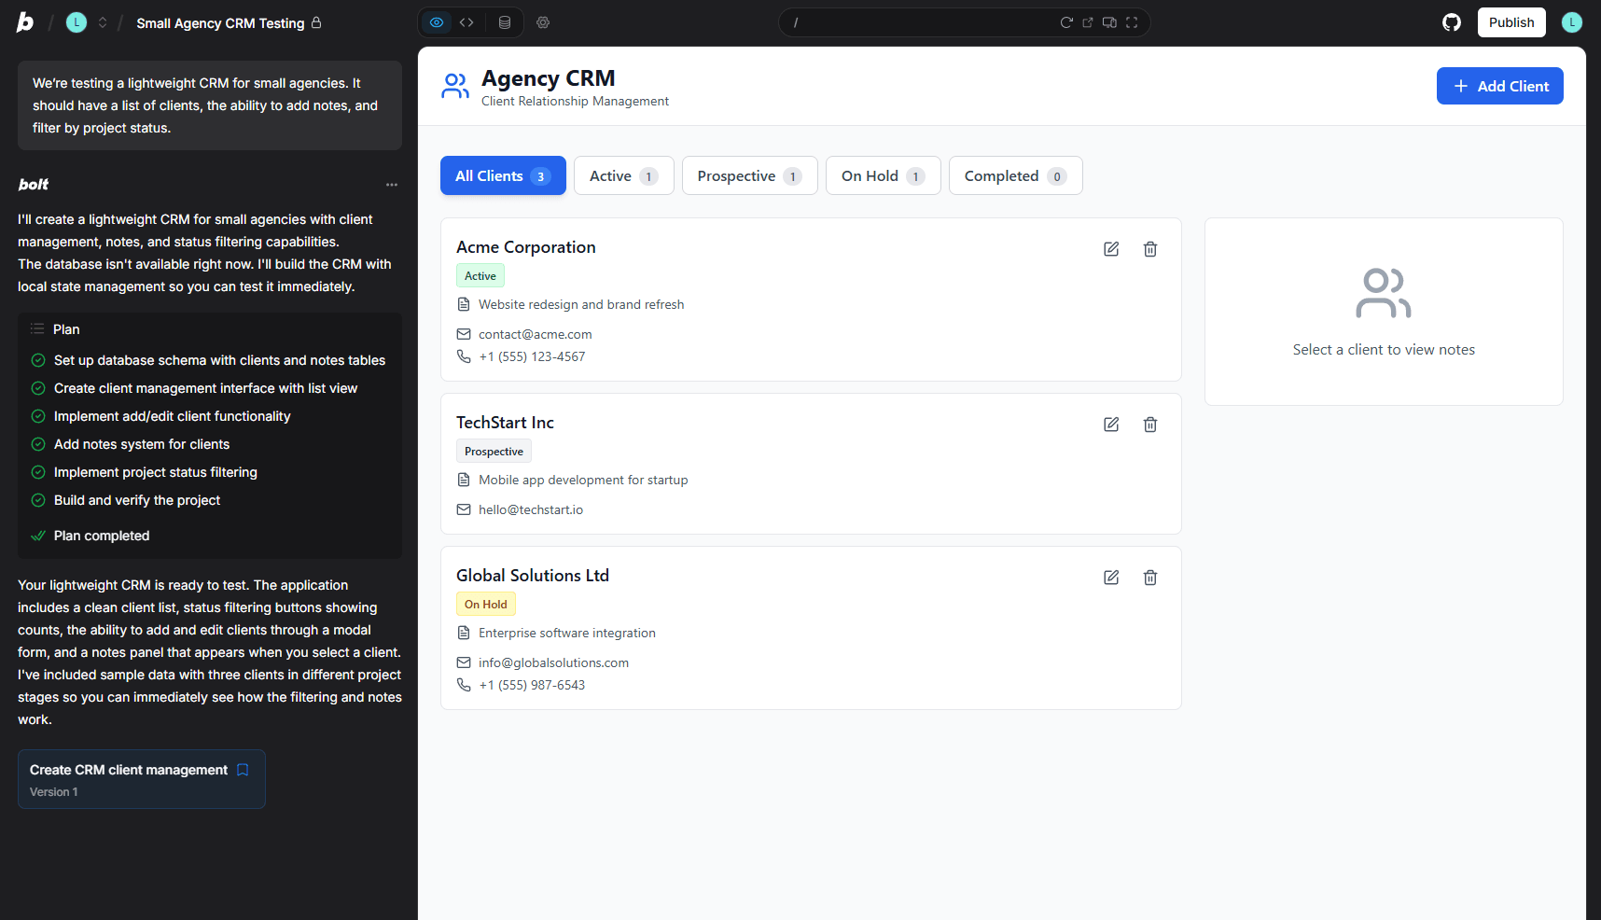Open the settings gear in the toolbar
Viewport: 1601px width, 920px height.
[x=543, y=22]
